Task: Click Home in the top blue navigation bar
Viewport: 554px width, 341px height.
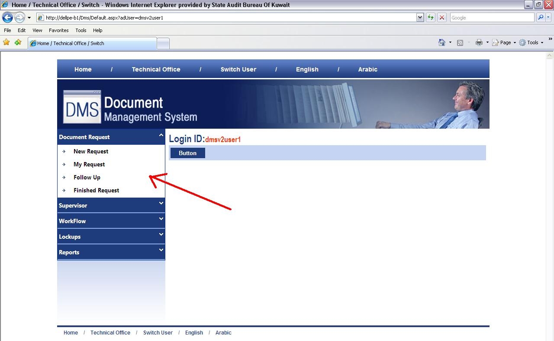Action: (83, 69)
